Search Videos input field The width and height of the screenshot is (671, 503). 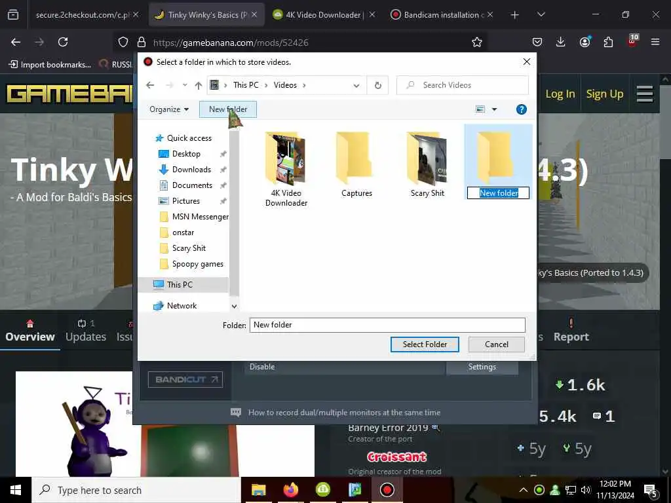tap(463, 85)
